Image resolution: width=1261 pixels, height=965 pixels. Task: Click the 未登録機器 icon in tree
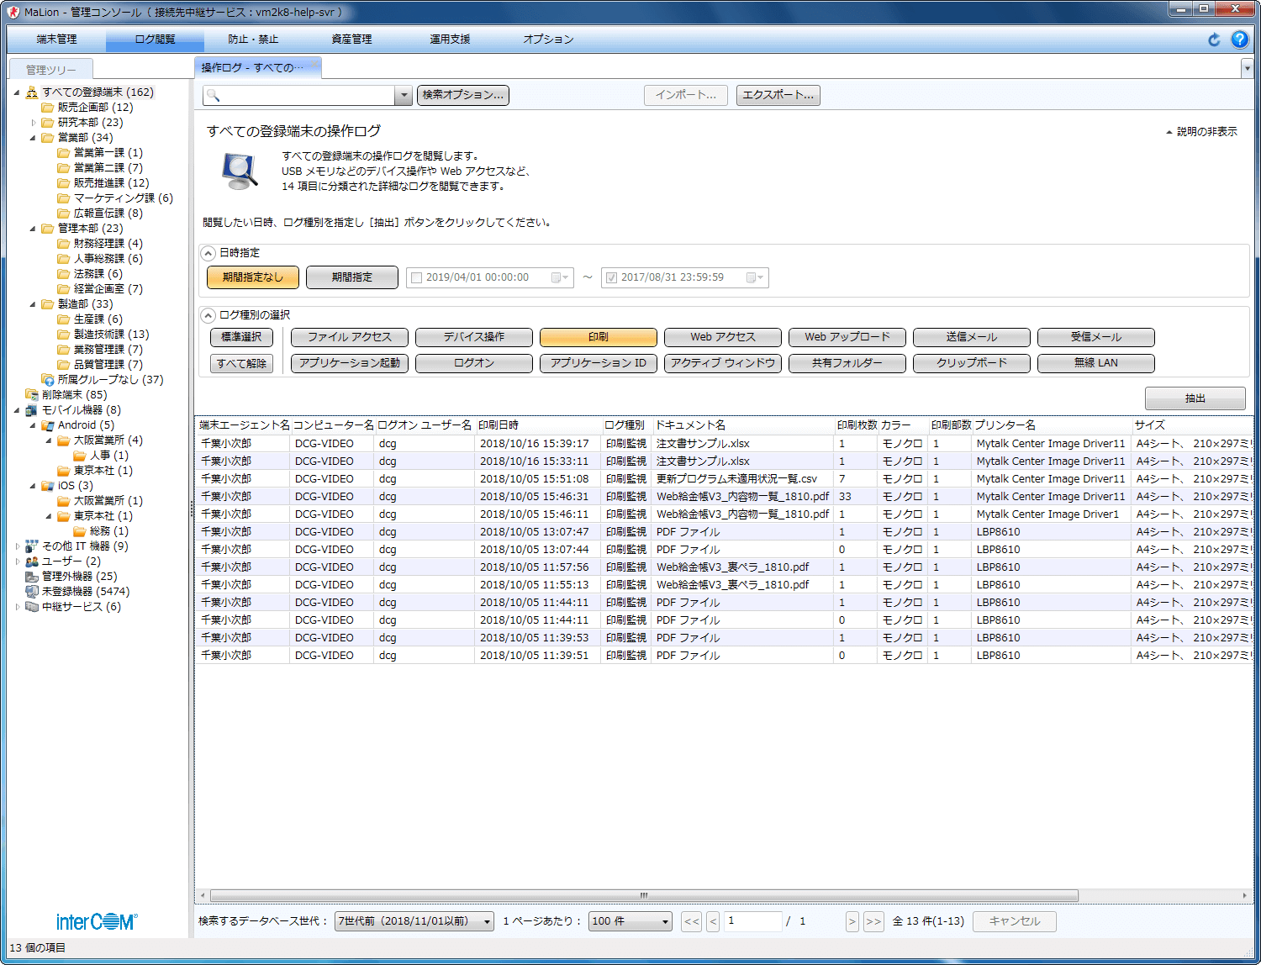tap(32, 592)
